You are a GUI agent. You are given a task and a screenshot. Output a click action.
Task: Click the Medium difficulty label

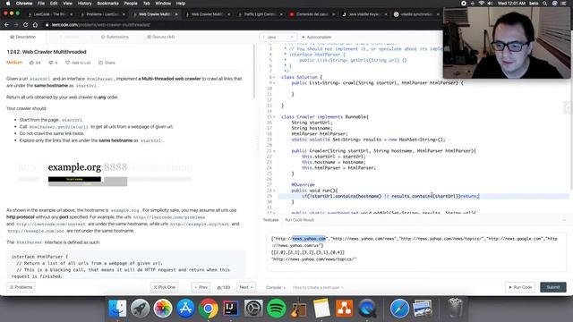pos(14,63)
